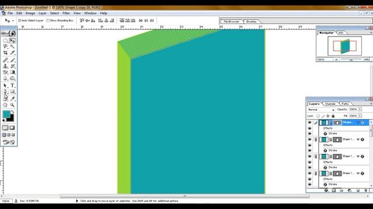Select the Gradient tool

[12, 72]
